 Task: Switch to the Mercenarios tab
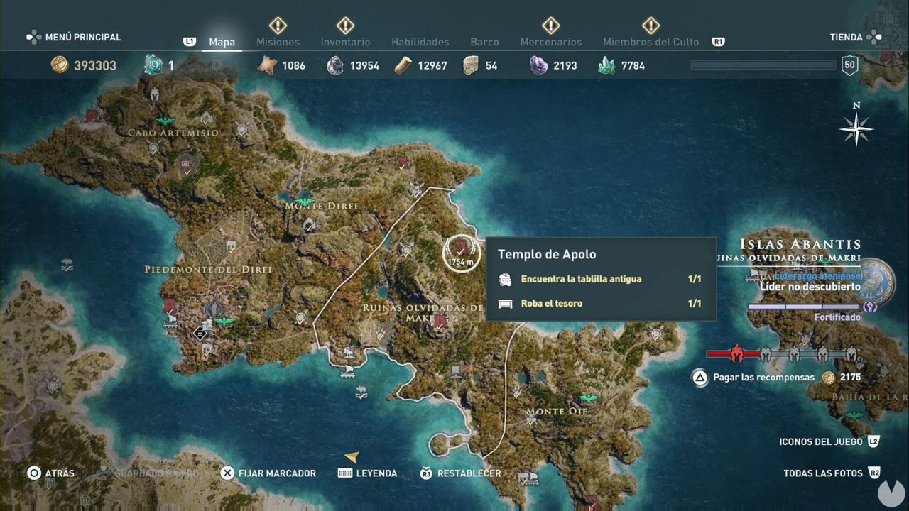[x=551, y=42]
